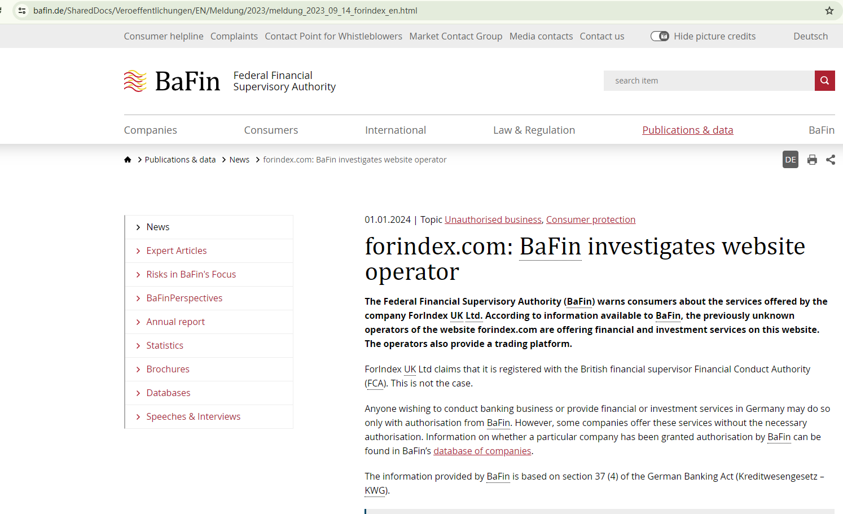Switch language via Deutsch link
This screenshot has height=514, width=843.
[811, 36]
